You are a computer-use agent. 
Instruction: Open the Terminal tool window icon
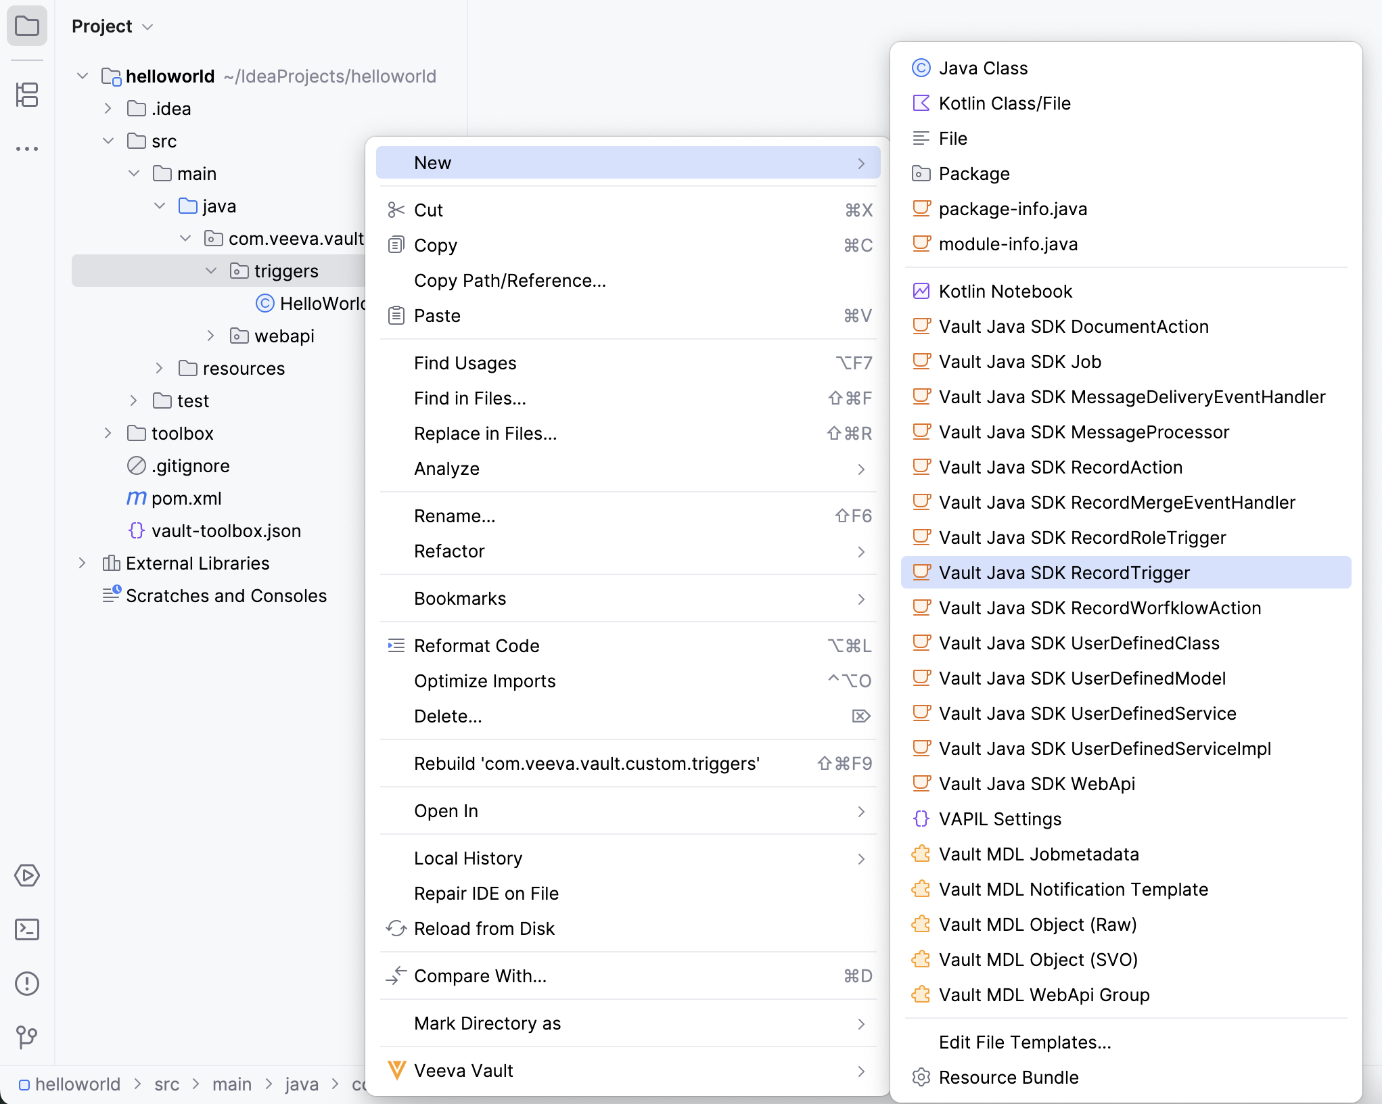pyautogui.click(x=27, y=929)
